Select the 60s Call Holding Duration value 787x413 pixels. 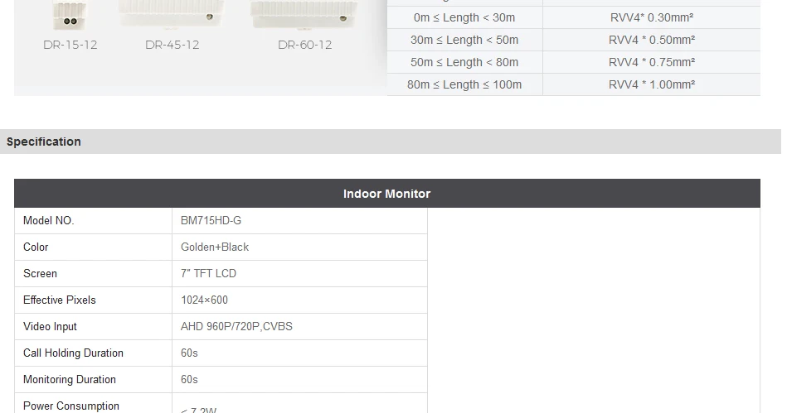point(189,353)
